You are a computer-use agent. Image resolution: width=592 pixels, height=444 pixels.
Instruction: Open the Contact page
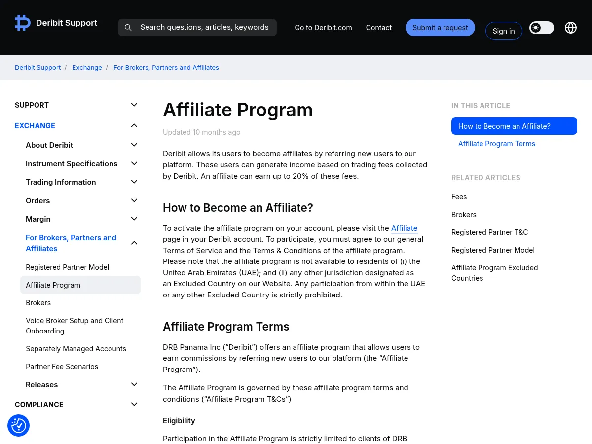378,28
